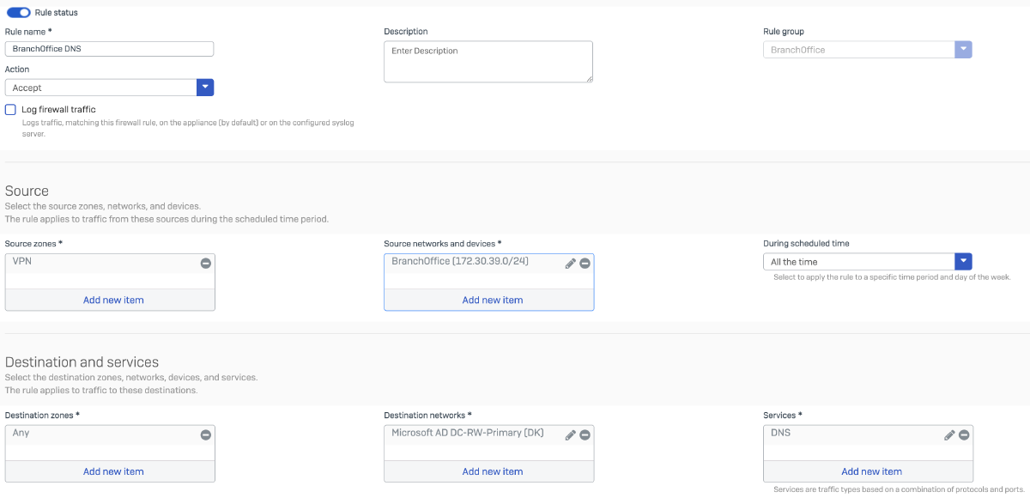1030x498 pixels.
Task: Click the Rule name input field
Action: (109, 48)
